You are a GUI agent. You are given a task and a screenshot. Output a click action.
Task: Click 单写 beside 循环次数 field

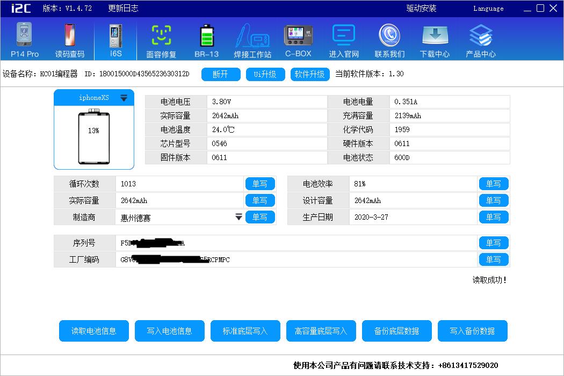(x=260, y=184)
